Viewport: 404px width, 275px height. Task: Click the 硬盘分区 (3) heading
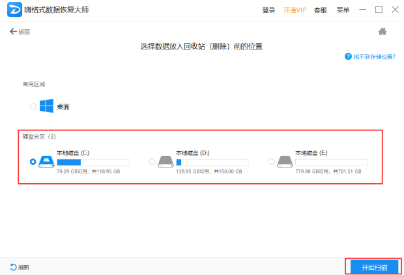(39, 137)
